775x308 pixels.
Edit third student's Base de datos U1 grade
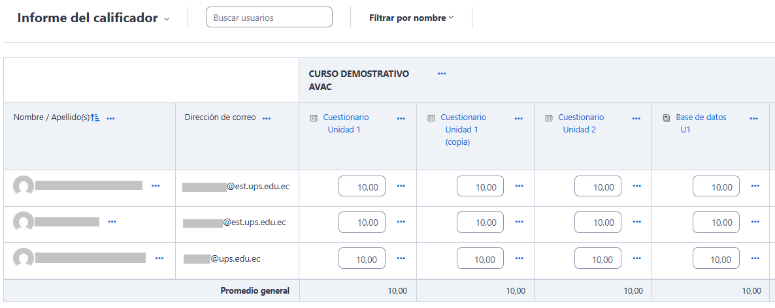716,259
